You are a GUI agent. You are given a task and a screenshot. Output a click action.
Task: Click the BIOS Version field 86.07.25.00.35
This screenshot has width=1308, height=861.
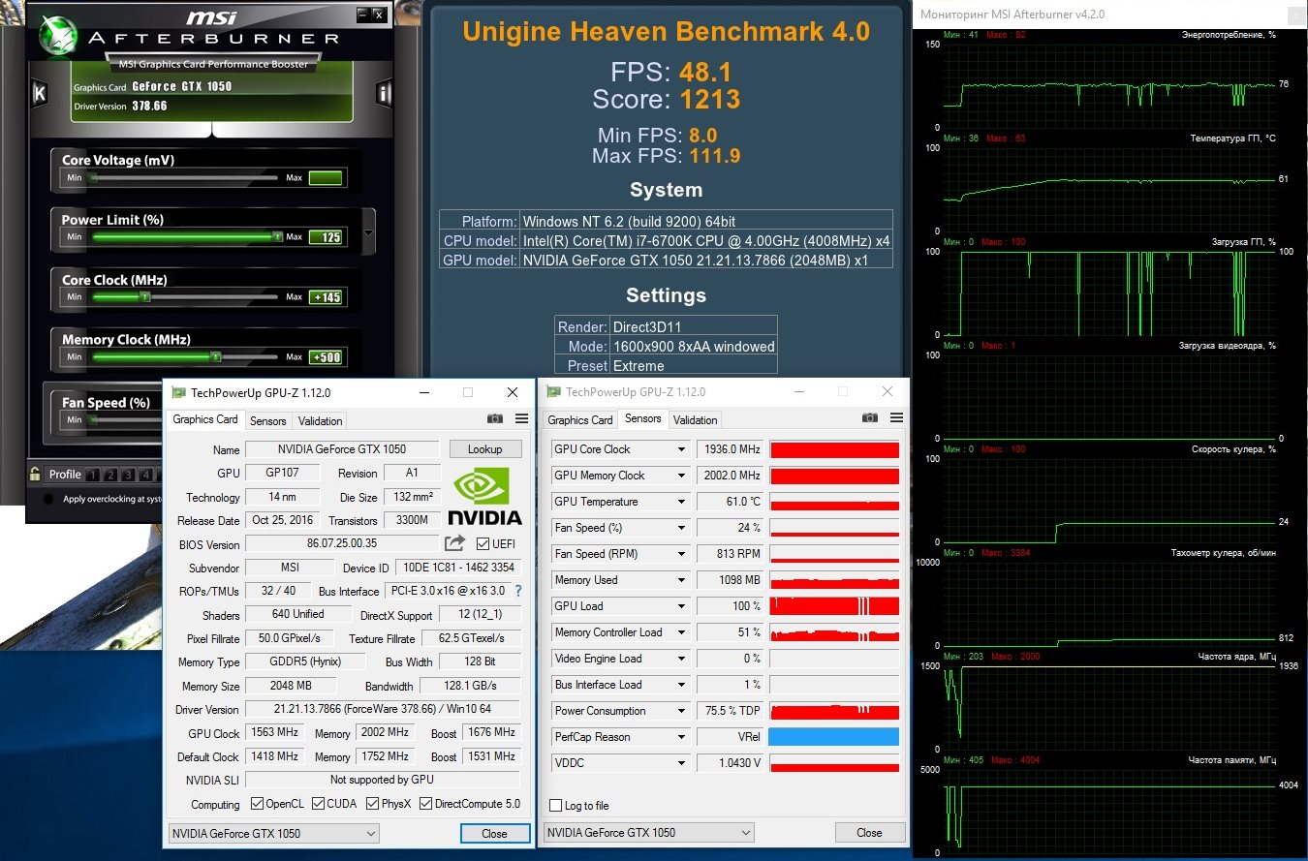(x=342, y=544)
